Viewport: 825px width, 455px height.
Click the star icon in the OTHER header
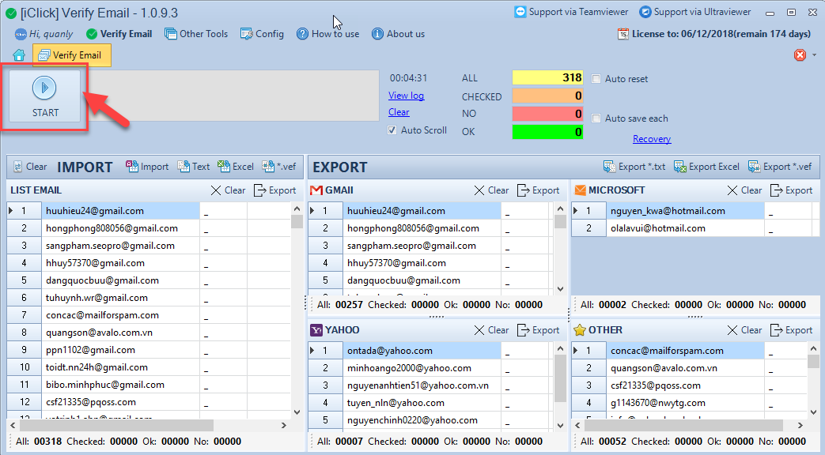pyautogui.click(x=580, y=330)
